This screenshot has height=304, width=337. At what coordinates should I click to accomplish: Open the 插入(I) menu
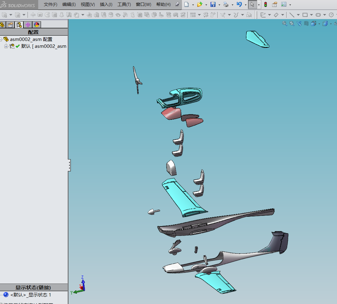(106, 4)
